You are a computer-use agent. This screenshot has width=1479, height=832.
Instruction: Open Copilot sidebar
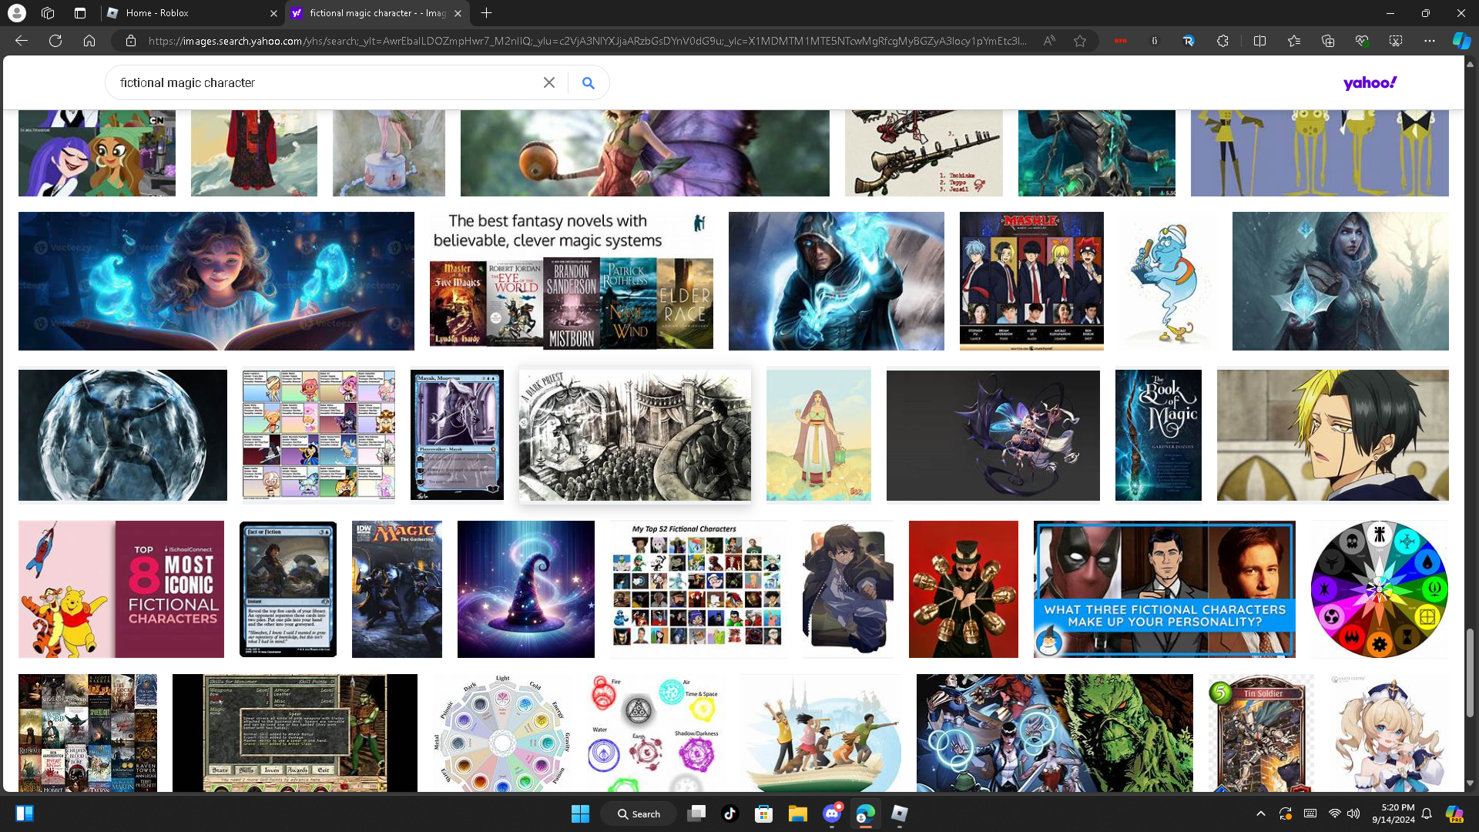pyautogui.click(x=1461, y=41)
